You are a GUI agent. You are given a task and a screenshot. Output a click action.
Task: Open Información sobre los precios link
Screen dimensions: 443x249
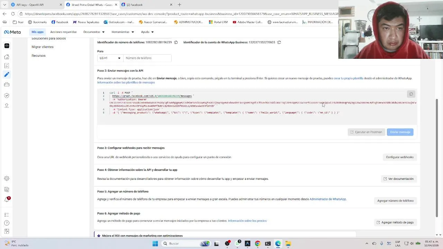[247, 221]
